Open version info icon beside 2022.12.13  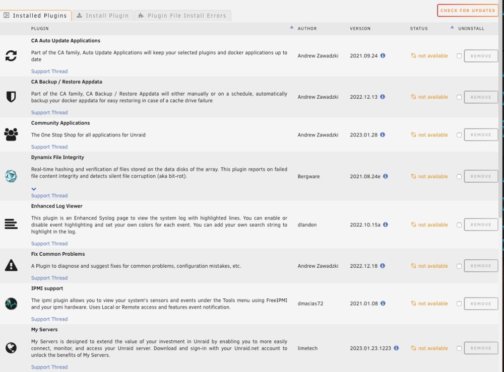click(383, 97)
